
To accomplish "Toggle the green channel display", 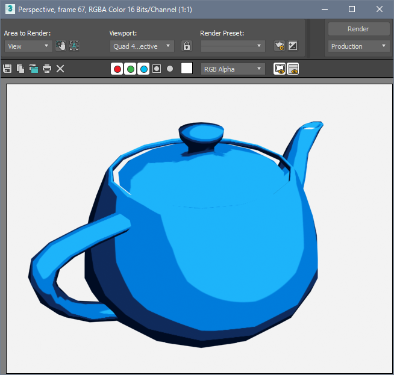I will click(130, 69).
